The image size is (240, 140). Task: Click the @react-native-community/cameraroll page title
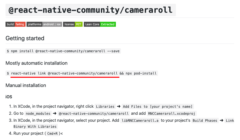pyautogui.click(x=91, y=10)
